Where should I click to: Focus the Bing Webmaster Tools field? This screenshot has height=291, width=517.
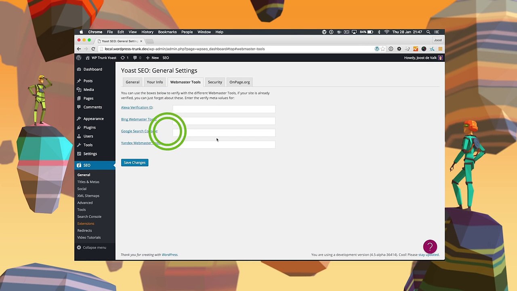point(224,120)
